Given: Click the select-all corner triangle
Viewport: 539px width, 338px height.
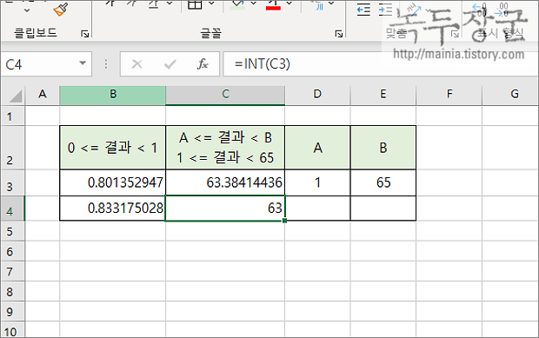Looking at the screenshot, I should click(x=16, y=96).
